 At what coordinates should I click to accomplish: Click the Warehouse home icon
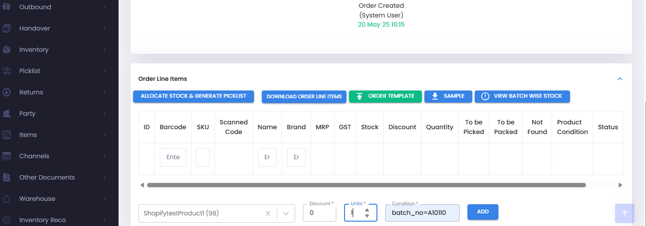tap(7, 199)
